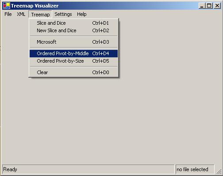The width and height of the screenshot is (223, 176).
Task: Open the File menu
Action: point(8,14)
